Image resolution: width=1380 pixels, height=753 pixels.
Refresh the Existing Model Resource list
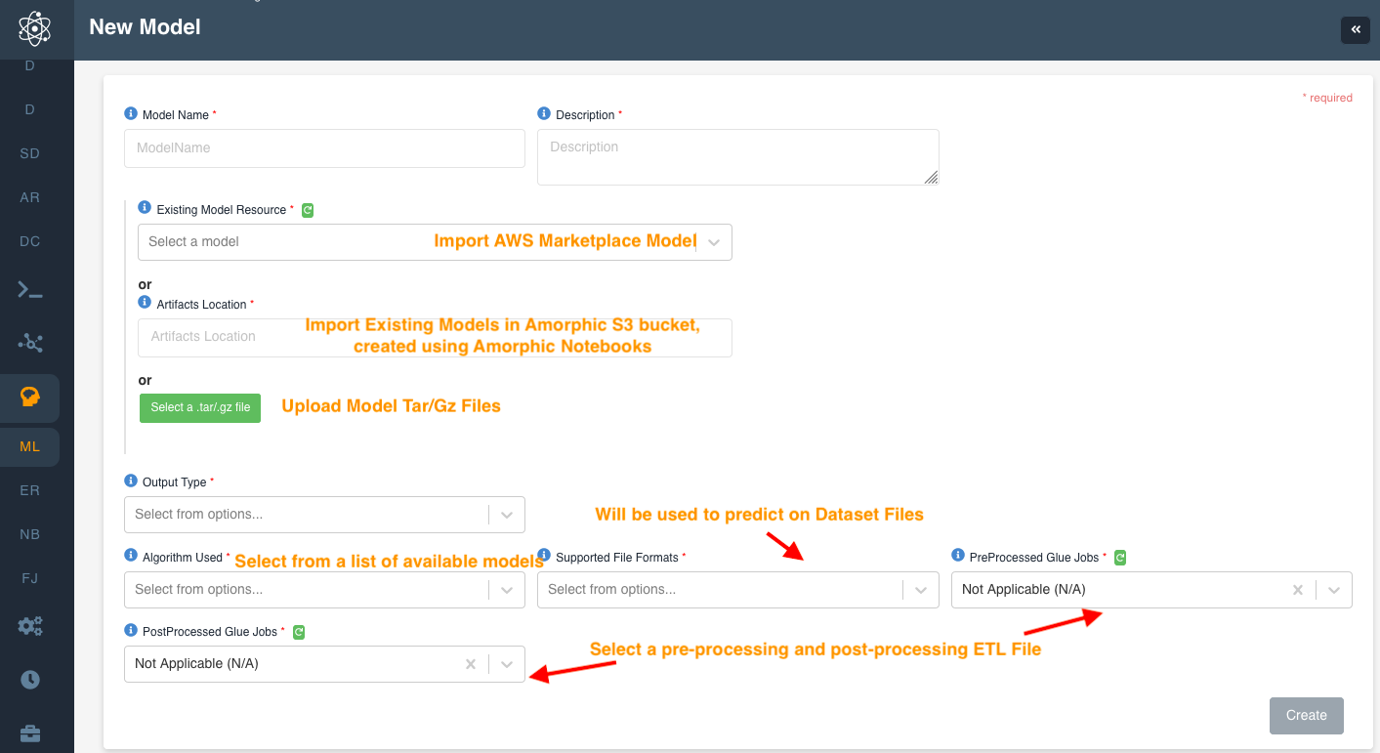tap(308, 210)
